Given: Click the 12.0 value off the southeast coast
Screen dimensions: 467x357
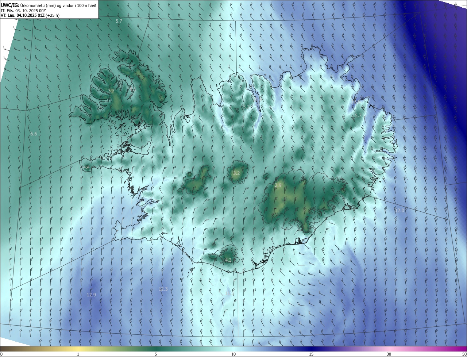Looking at the screenshot, I should click(x=400, y=211).
